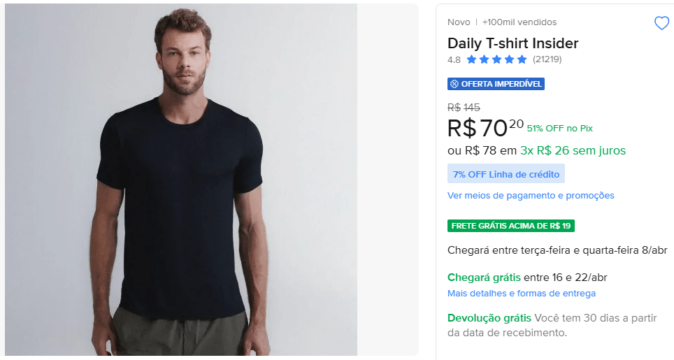The image size is (674, 360).
Task: Click the Daily T-shirt Insider title
Action: click(x=512, y=43)
